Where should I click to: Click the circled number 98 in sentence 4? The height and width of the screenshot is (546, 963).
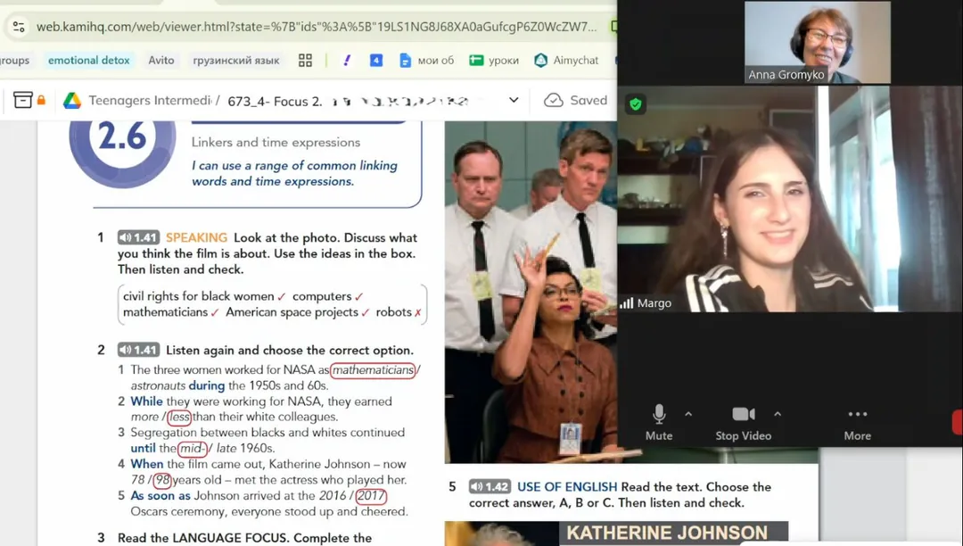[162, 480]
